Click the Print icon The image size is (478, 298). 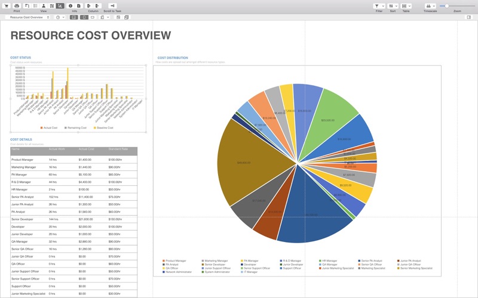tap(17, 6)
